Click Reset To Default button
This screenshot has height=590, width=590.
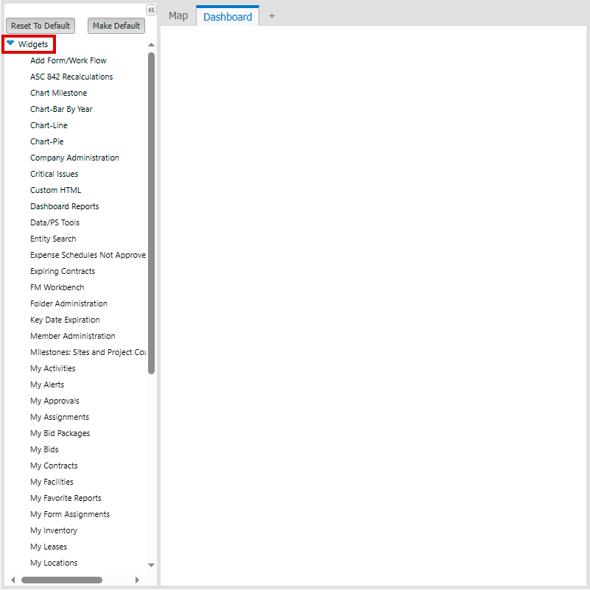[x=41, y=26]
